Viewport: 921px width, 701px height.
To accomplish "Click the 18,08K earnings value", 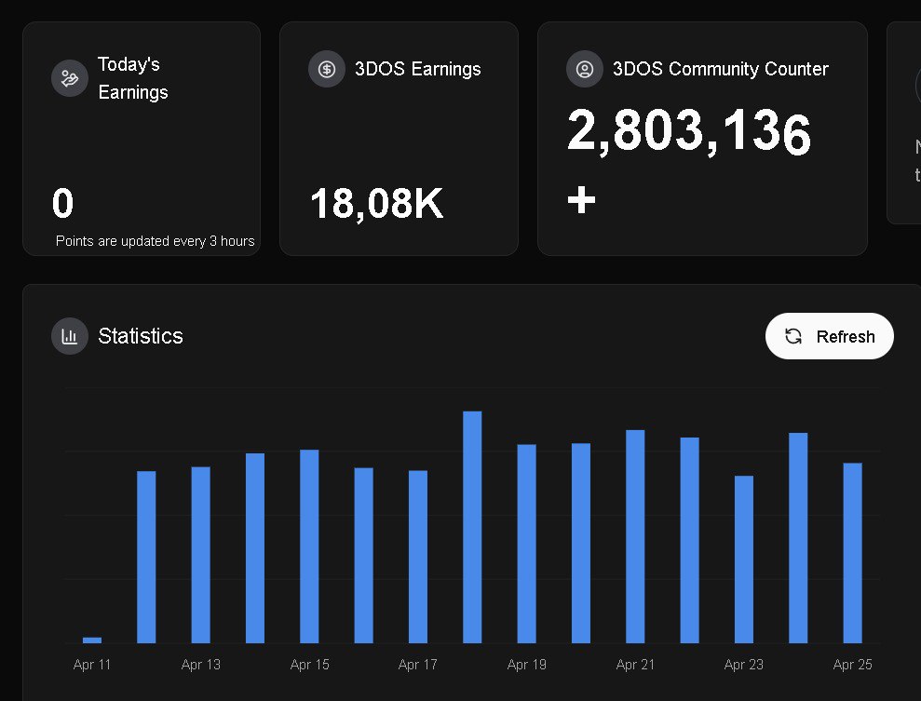I will tap(376, 204).
